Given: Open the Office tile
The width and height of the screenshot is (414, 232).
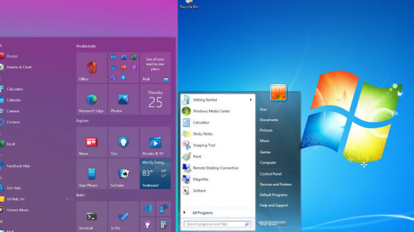Looking at the screenshot, I should (92, 68).
